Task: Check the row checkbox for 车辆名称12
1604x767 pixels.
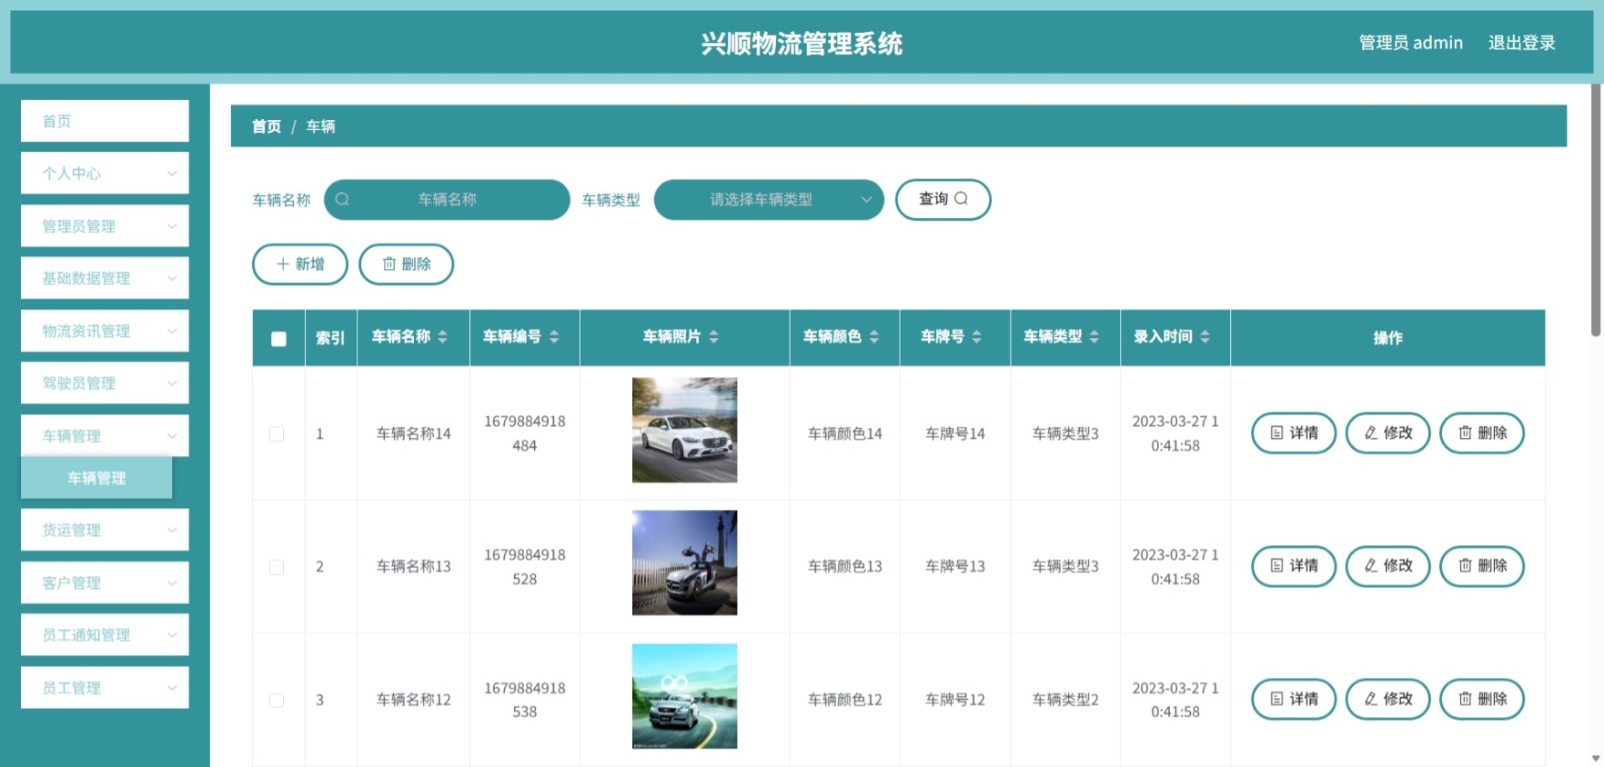Action: tap(277, 701)
